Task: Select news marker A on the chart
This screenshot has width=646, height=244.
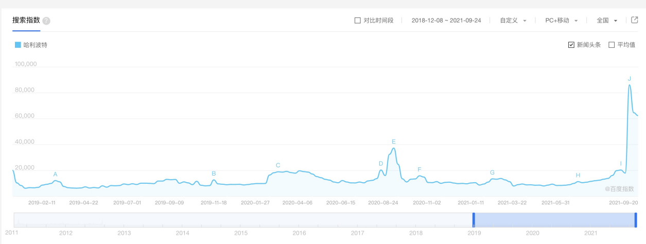Action: 55,174
